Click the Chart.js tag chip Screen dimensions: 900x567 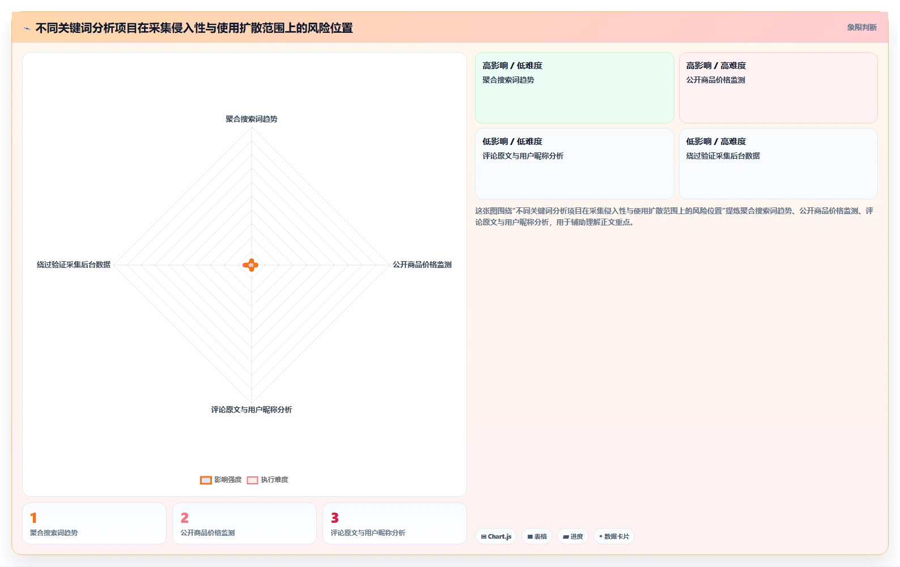[x=496, y=536]
